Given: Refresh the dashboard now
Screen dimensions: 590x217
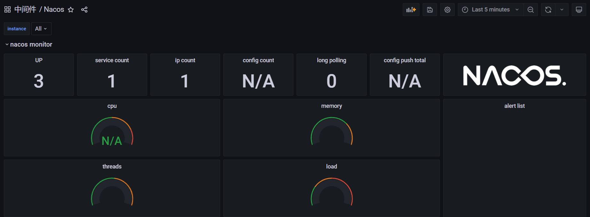Looking at the screenshot, I should pyautogui.click(x=548, y=10).
